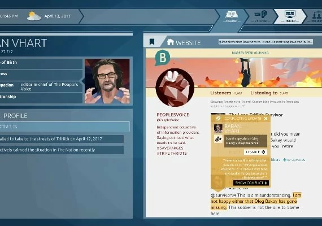Open the Activities section header
This screenshot has width=322, height=226.
click(64, 127)
